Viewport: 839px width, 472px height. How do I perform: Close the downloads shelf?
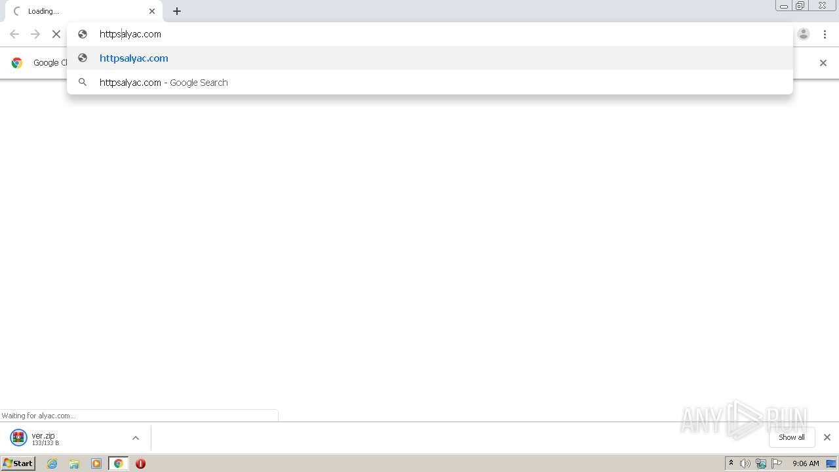click(827, 437)
